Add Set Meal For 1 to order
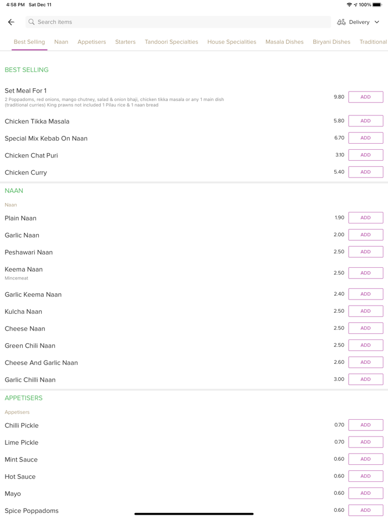The width and height of the screenshot is (388, 518). tap(365, 97)
